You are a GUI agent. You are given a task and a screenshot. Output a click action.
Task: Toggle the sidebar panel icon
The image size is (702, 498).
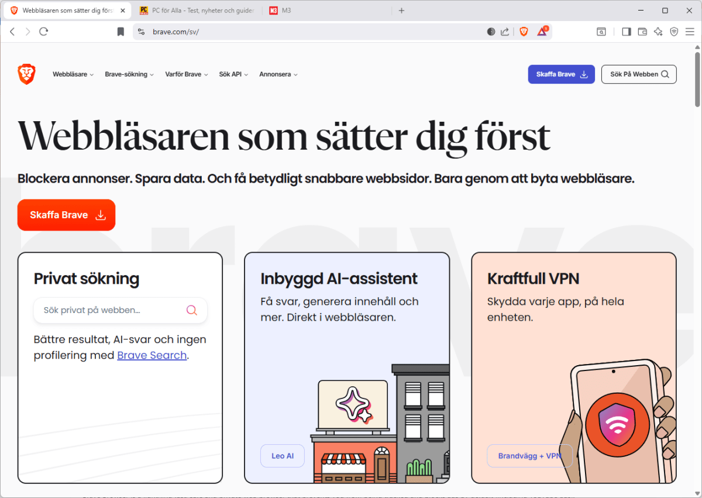tap(626, 32)
